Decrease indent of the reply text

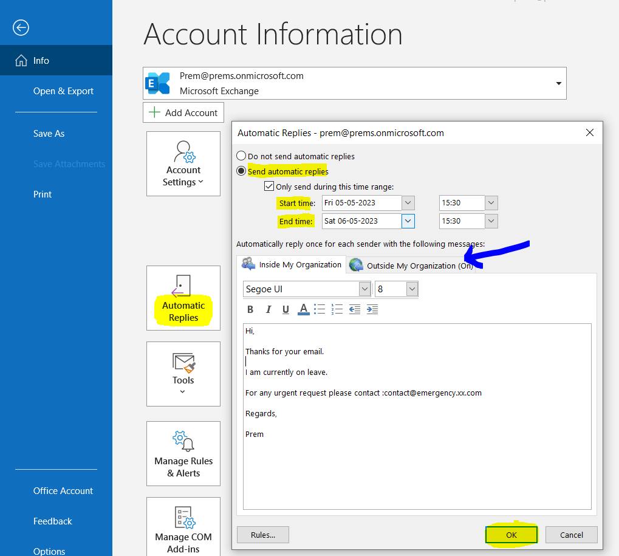click(355, 309)
